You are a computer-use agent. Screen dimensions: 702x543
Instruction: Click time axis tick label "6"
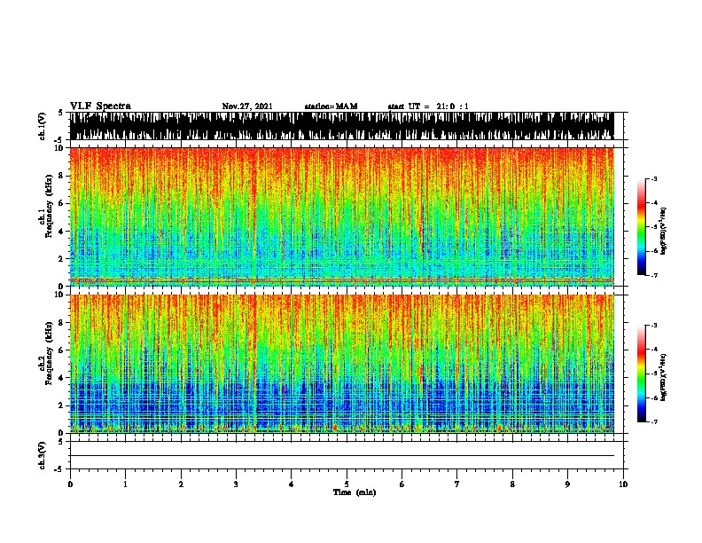[x=402, y=484]
